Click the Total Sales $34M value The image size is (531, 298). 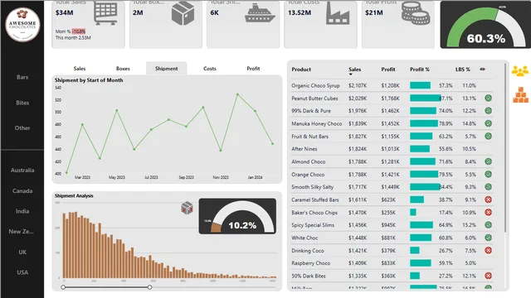click(x=65, y=12)
